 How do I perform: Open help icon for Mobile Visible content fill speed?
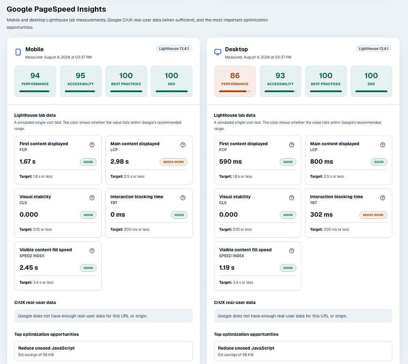(x=92, y=251)
